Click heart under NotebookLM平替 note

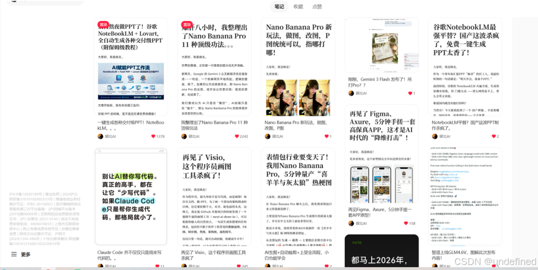[x=494, y=136]
